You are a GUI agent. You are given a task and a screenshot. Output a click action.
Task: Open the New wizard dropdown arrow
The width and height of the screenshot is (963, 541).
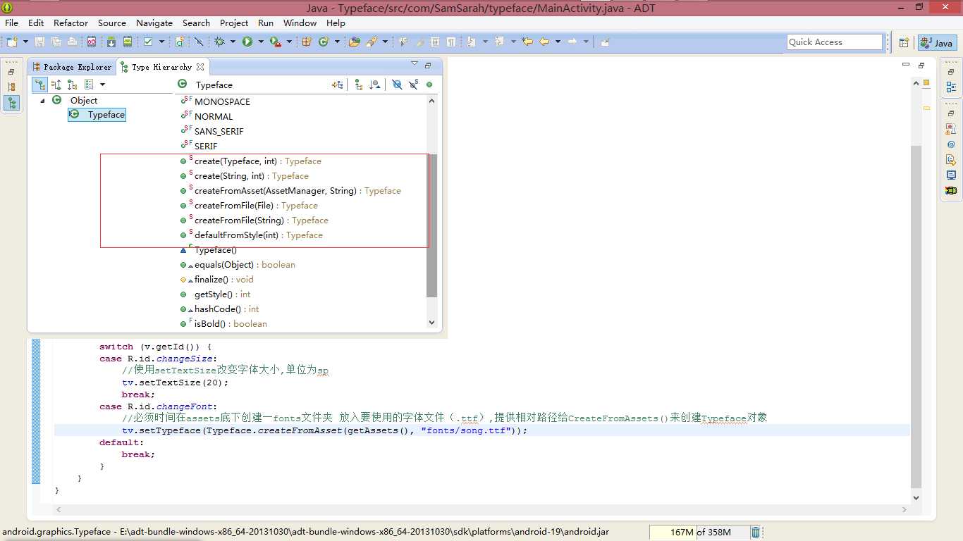coord(25,42)
